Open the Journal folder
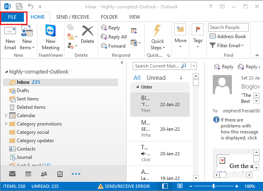Screen dimensions: 263x191 pos(20,157)
